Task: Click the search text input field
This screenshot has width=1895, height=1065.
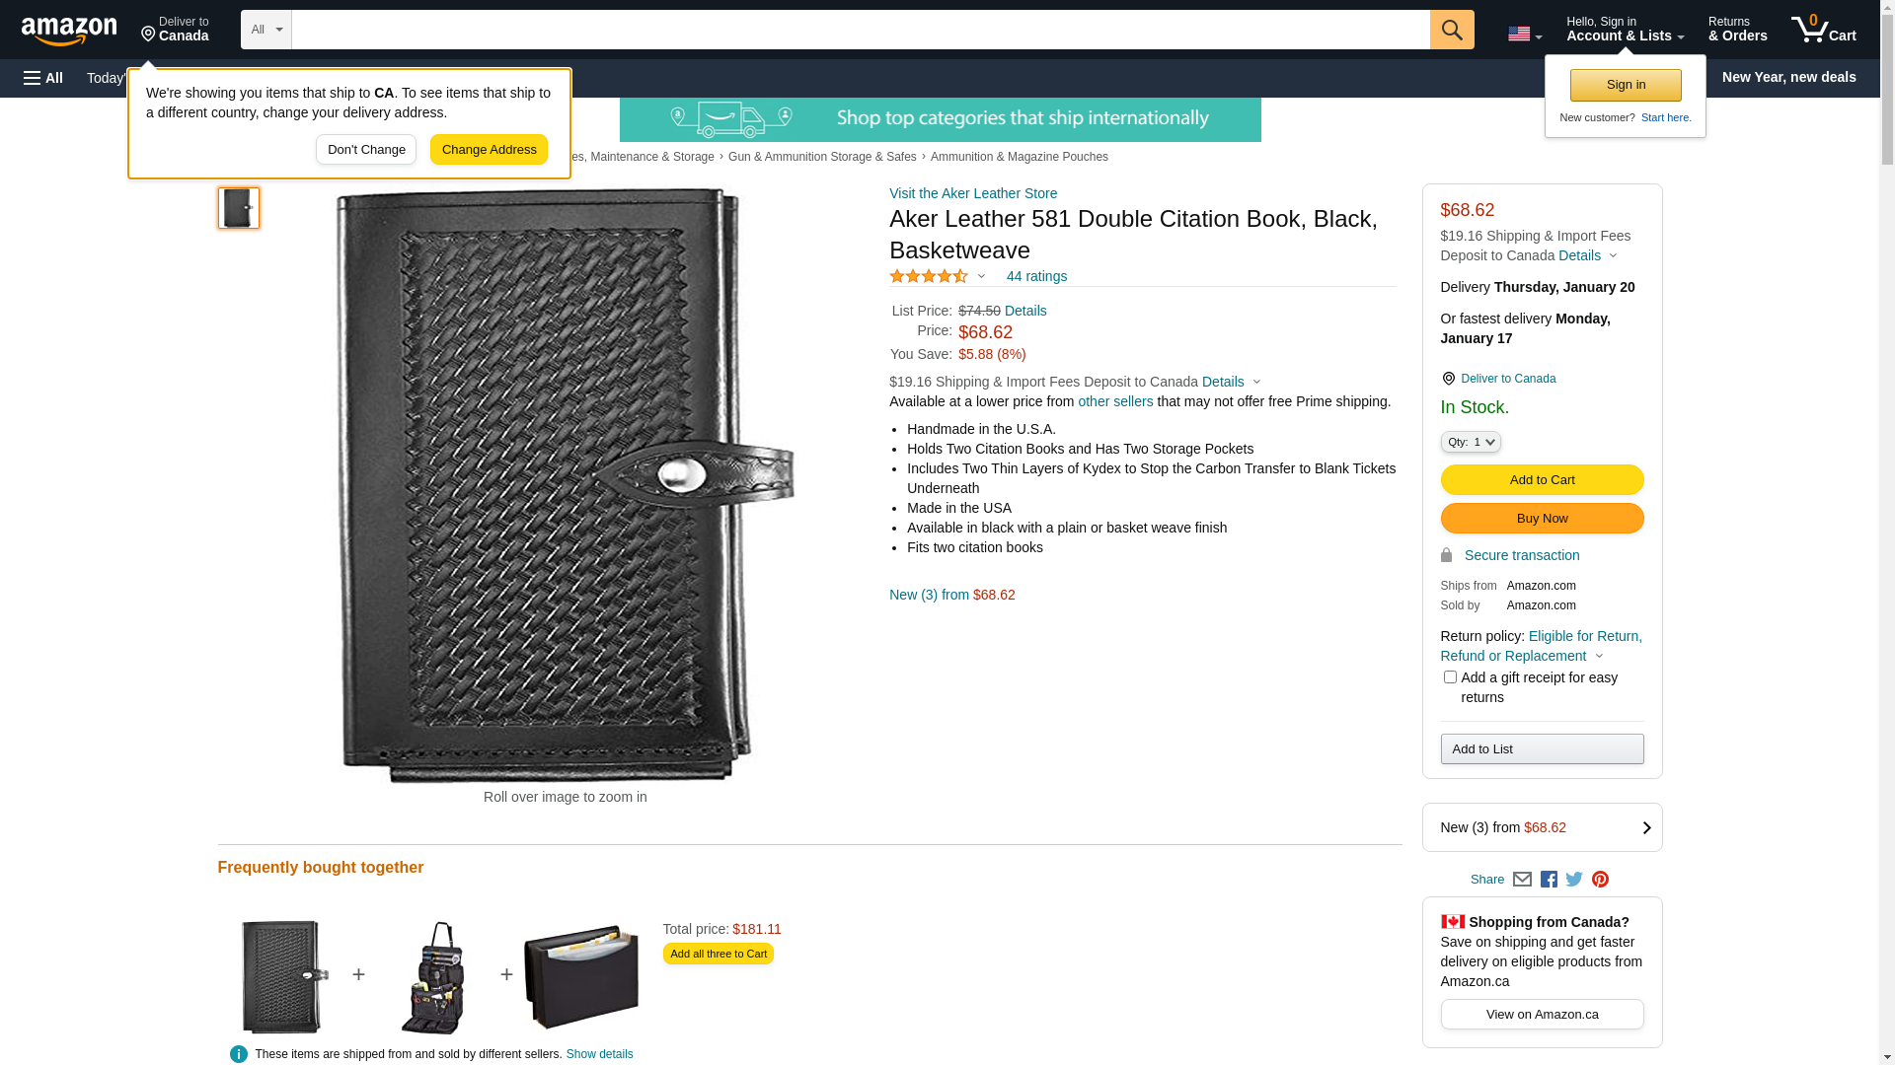Action: coord(861,30)
